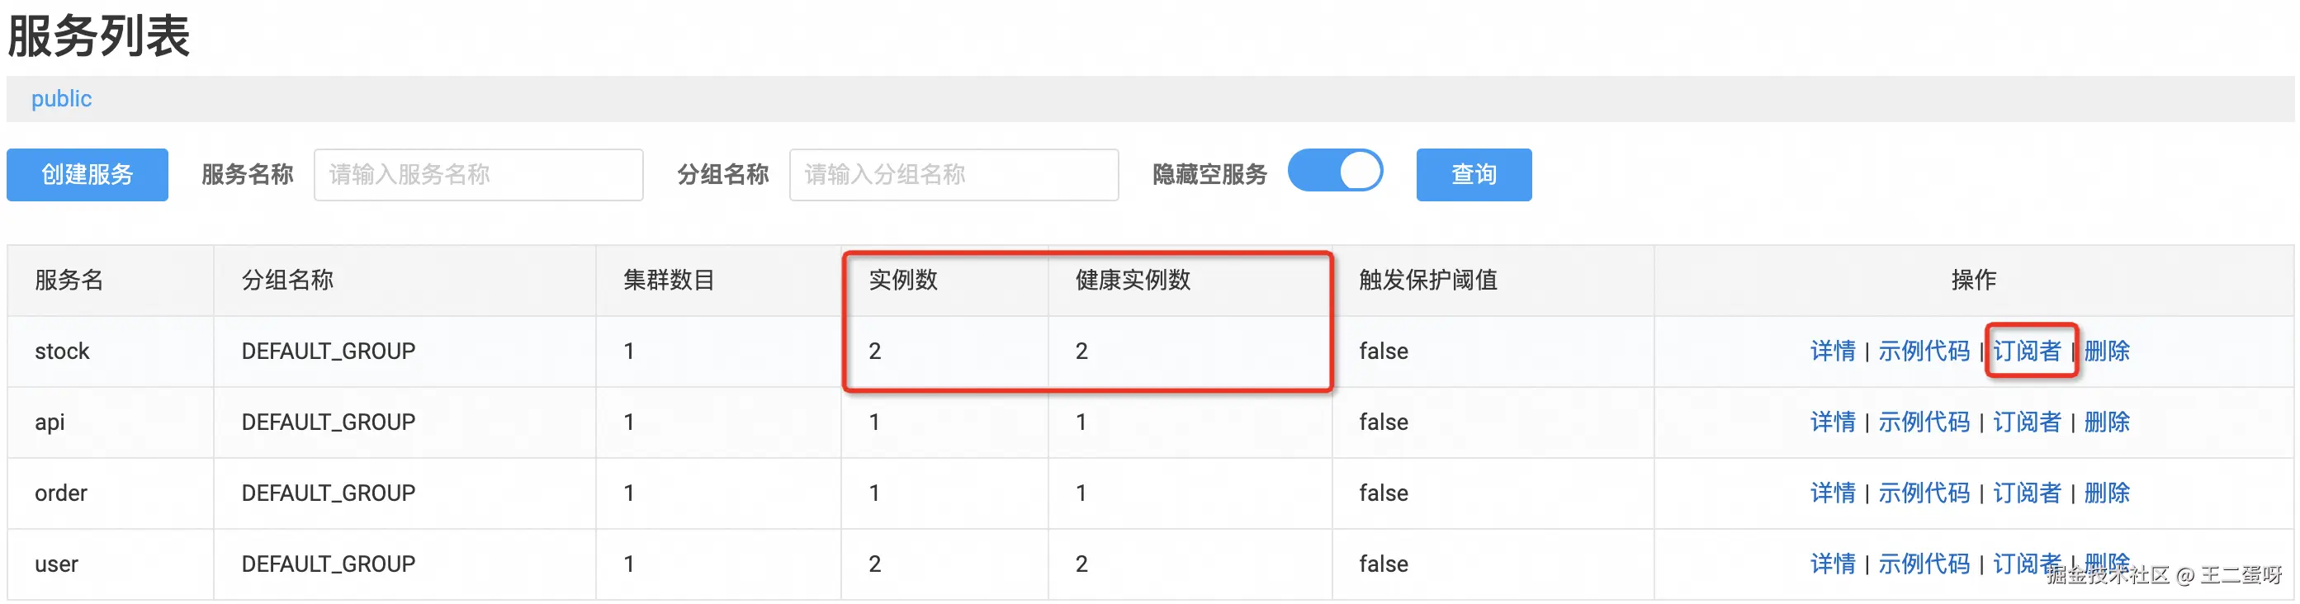Delete the stock service via 删除
Image resolution: width=2300 pixels, height=604 pixels.
(x=2105, y=351)
